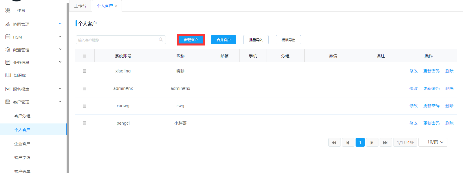Click the search magnifier icon
The width and height of the screenshot is (463, 173).
tap(161, 40)
